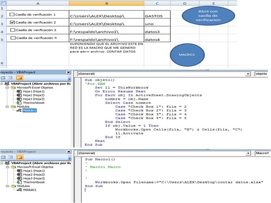This screenshot has height=203, width=271.
Task: Select column C header
Action: [157, 3]
